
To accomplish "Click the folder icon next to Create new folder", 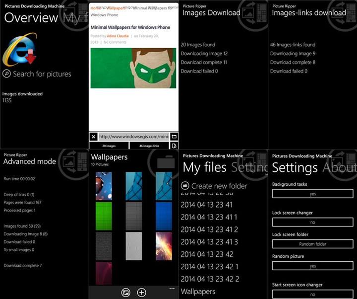I will point(185,186).
